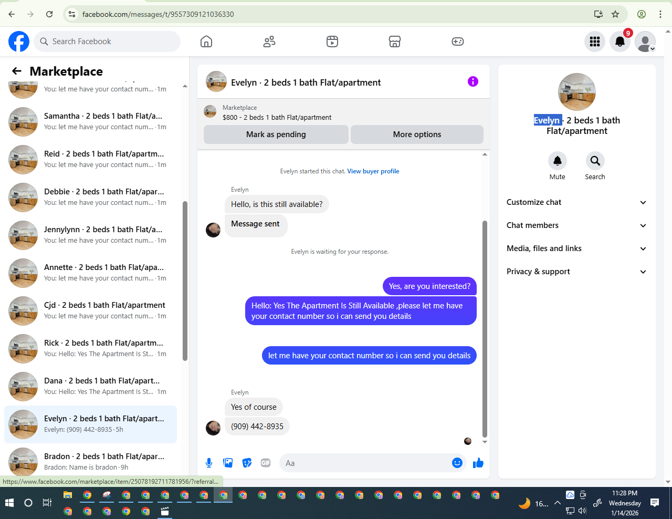Screen dimensions: 672x519
Task: Bookmark this page with star icon
Action: (x=615, y=14)
